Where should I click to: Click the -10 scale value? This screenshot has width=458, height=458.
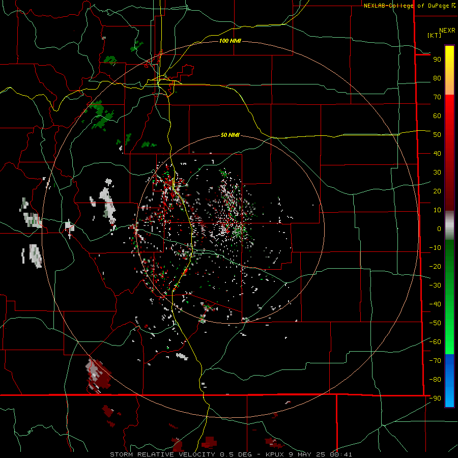click(435, 248)
